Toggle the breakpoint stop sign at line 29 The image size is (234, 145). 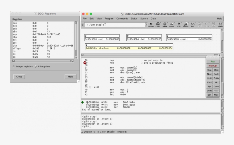pos(85,63)
